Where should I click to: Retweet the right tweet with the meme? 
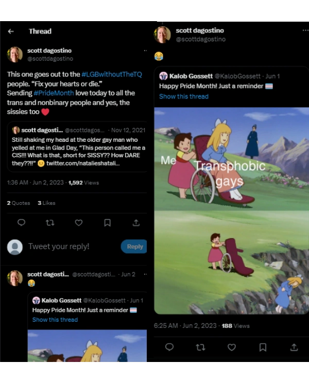click(x=201, y=348)
